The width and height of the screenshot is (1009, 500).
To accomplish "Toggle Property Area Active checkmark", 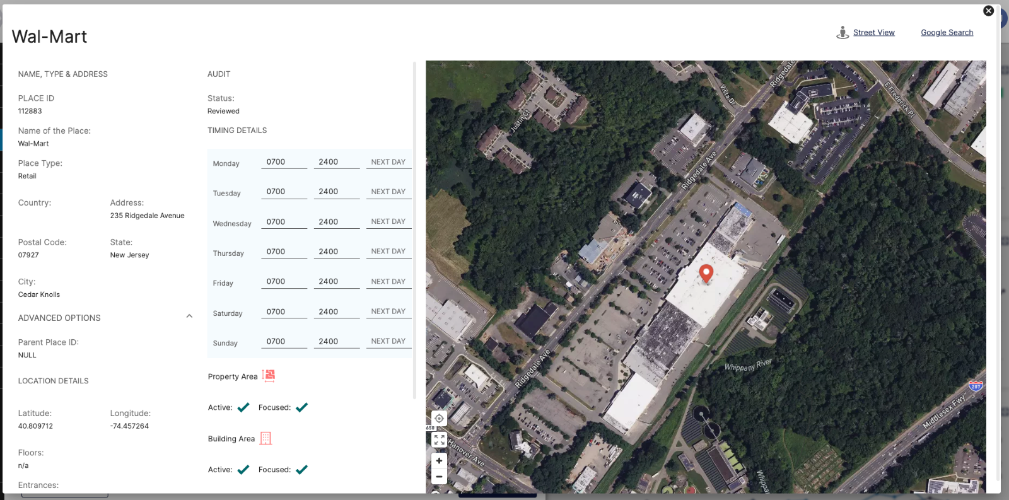I will [243, 407].
